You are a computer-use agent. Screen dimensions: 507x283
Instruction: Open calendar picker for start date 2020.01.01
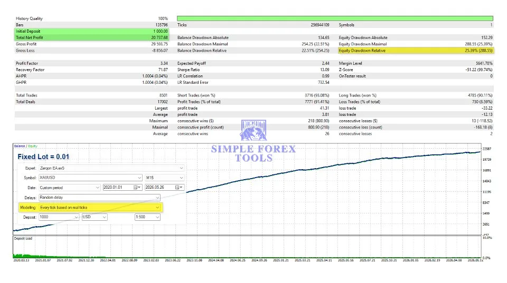pyautogui.click(x=137, y=187)
